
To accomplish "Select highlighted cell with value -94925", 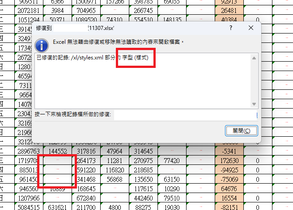I will click(x=229, y=170).
